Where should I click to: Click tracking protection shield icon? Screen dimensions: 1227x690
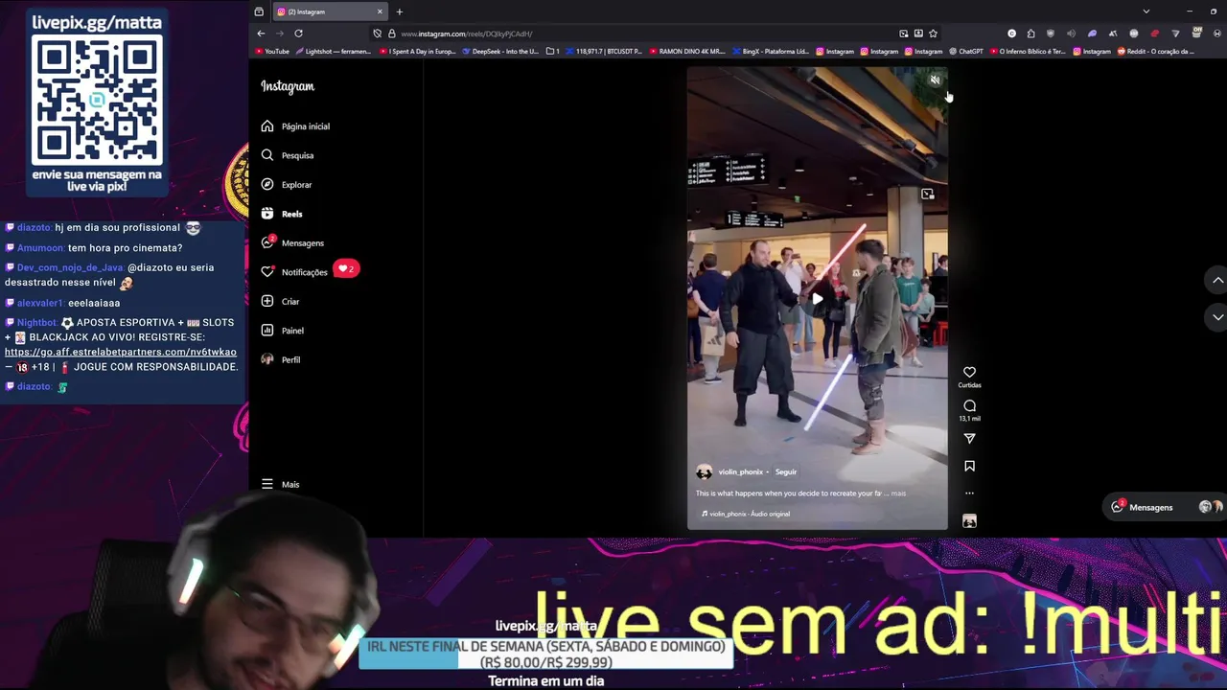[377, 34]
